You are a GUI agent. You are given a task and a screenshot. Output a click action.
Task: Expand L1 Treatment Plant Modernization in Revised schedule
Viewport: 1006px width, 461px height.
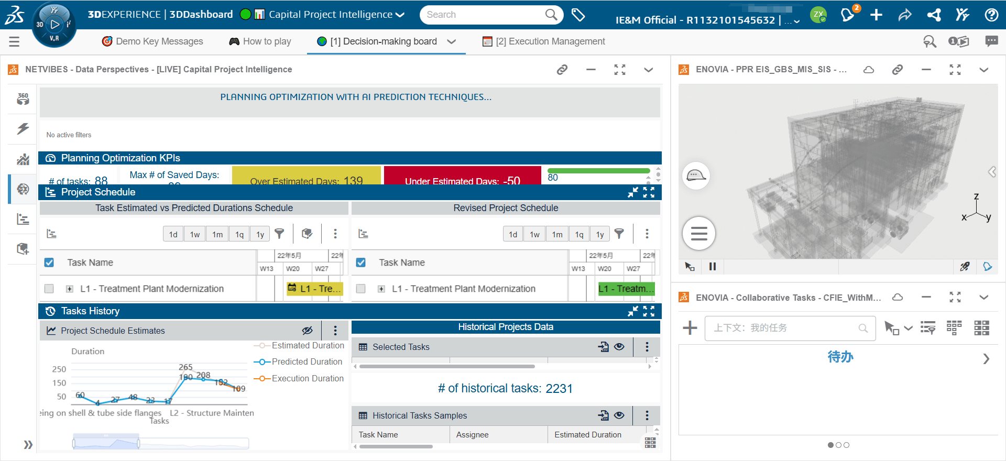pyautogui.click(x=381, y=289)
